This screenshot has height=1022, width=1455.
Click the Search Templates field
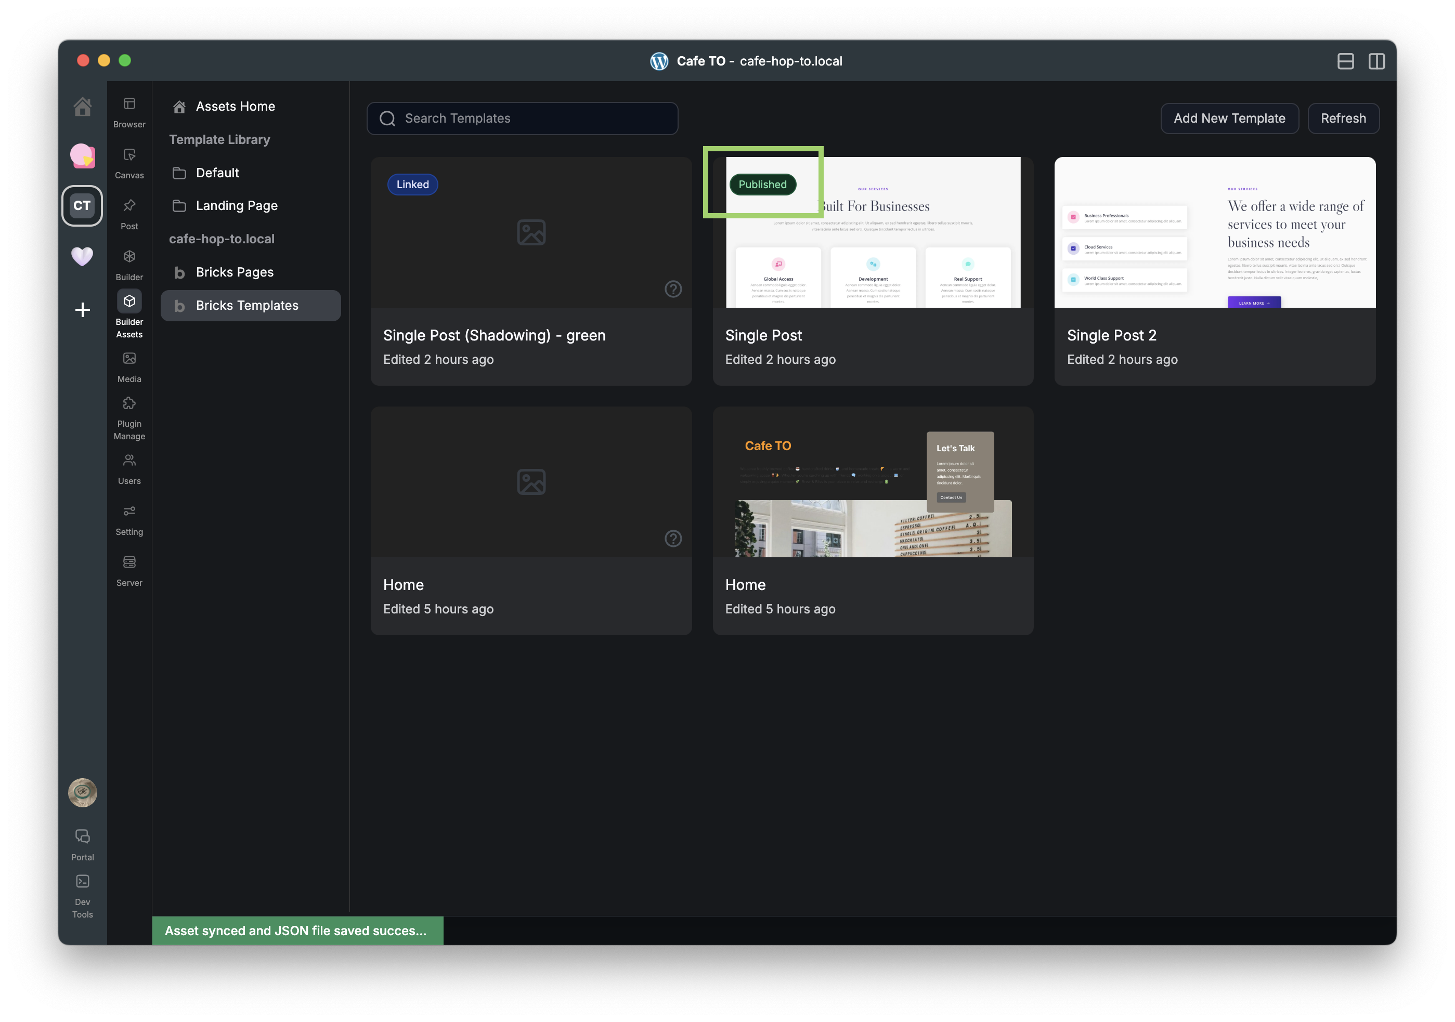tap(522, 119)
